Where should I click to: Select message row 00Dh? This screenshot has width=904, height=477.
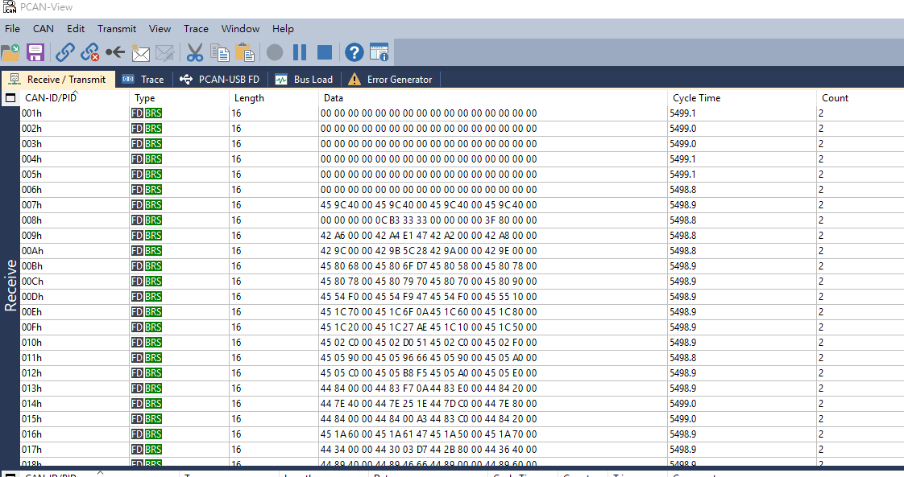(x=461, y=297)
